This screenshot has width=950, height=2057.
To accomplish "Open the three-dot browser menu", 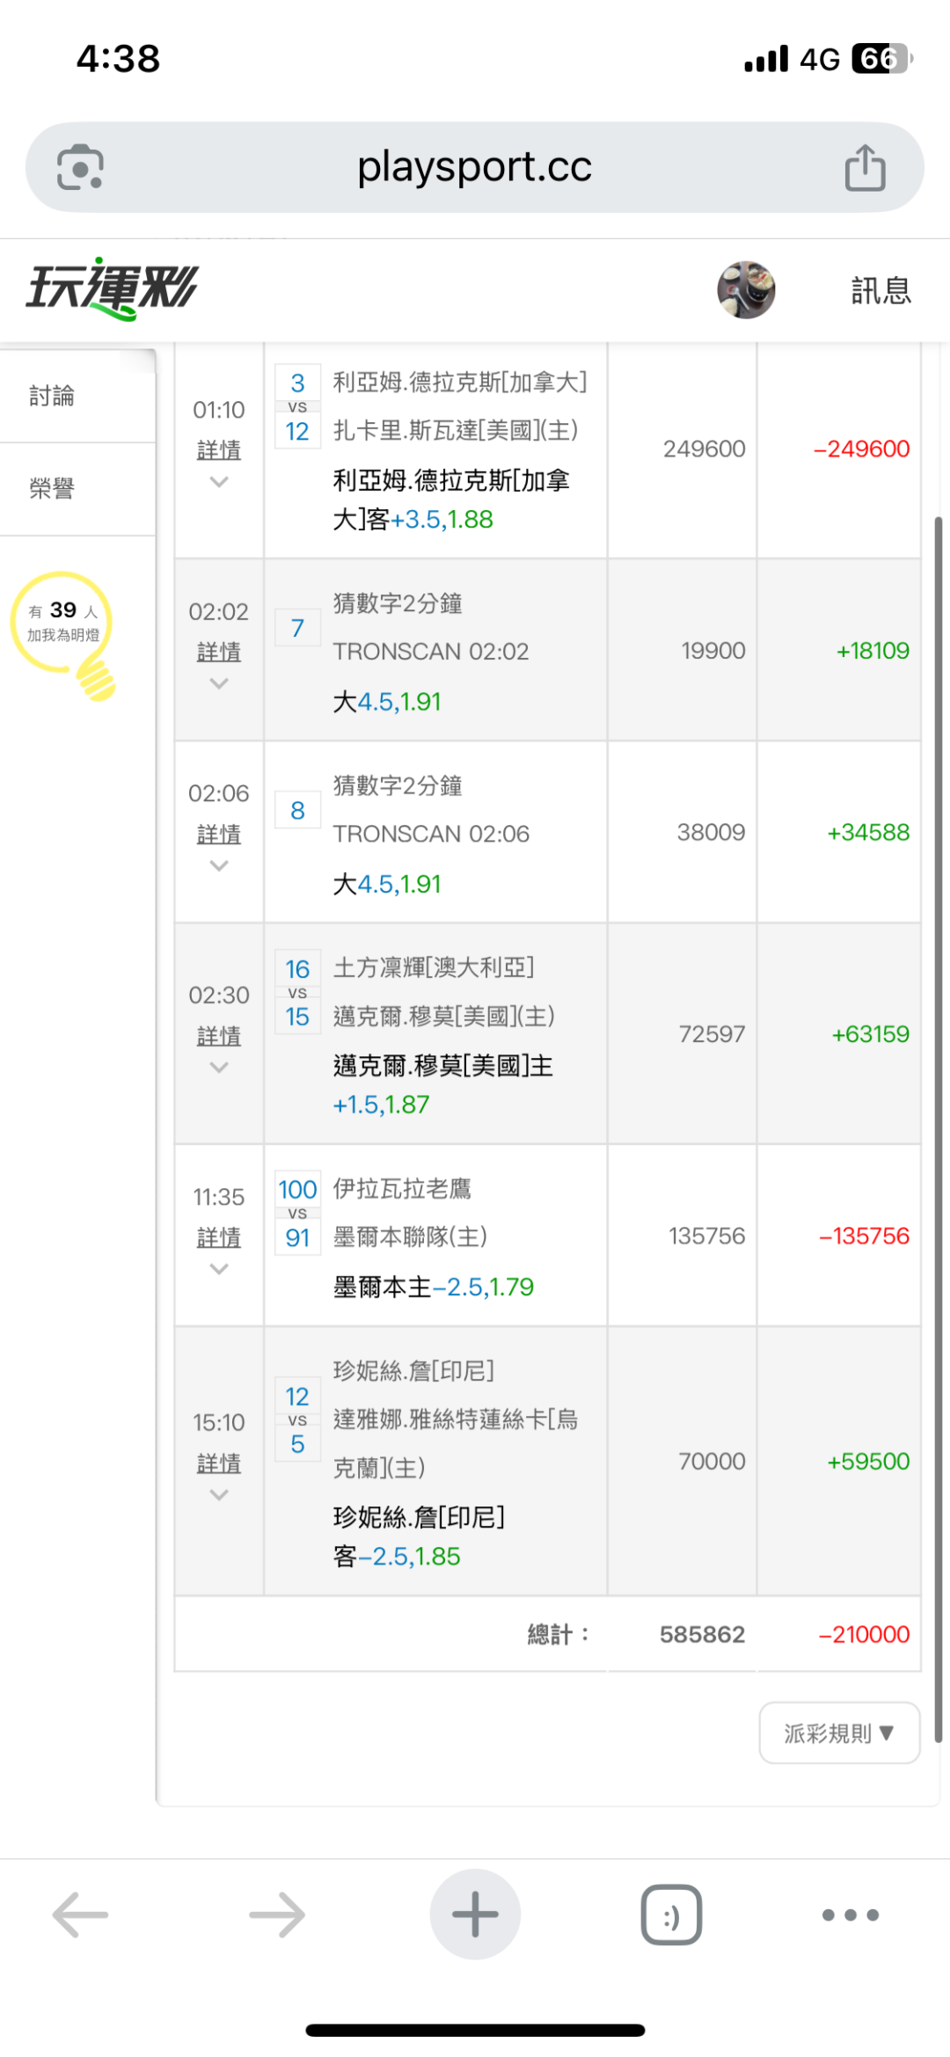I will point(850,1915).
